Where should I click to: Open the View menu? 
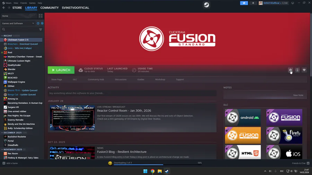click(x=16, y=3)
